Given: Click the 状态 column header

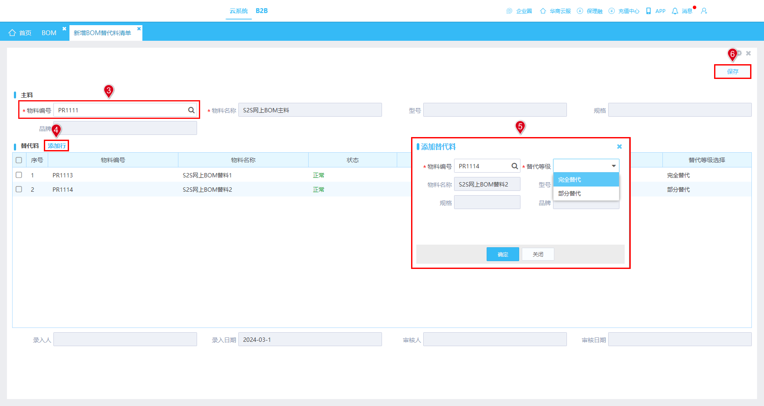Looking at the screenshot, I should [x=352, y=160].
